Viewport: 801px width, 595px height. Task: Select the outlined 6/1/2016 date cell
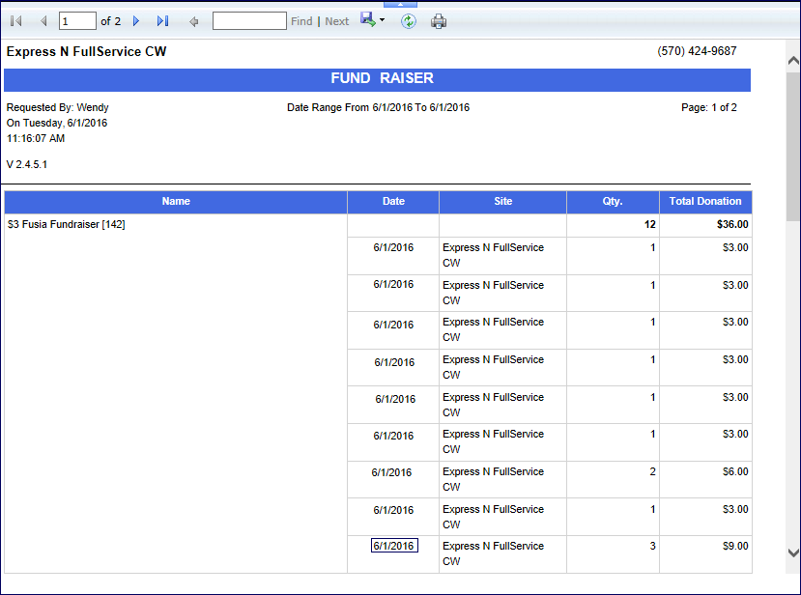pyautogui.click(x=394, y=546)
